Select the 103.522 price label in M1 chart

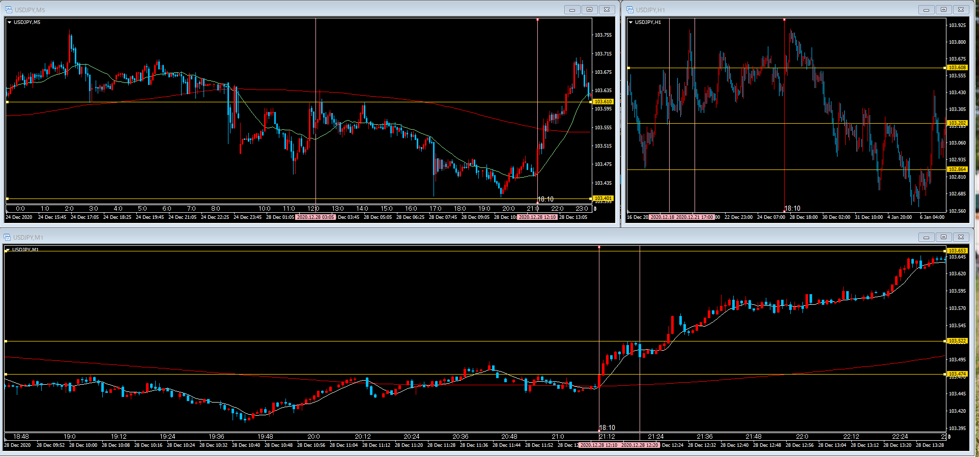point(957,341)
